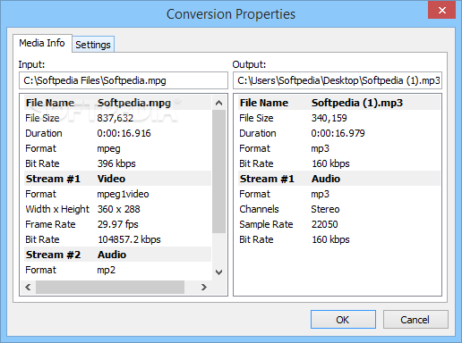462x343 pixels.
Task: Click the vertical scrollbar thumb in input list
Action: [218, 171]
